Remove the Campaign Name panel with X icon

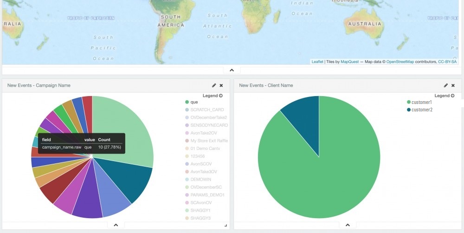coord(221,85)
